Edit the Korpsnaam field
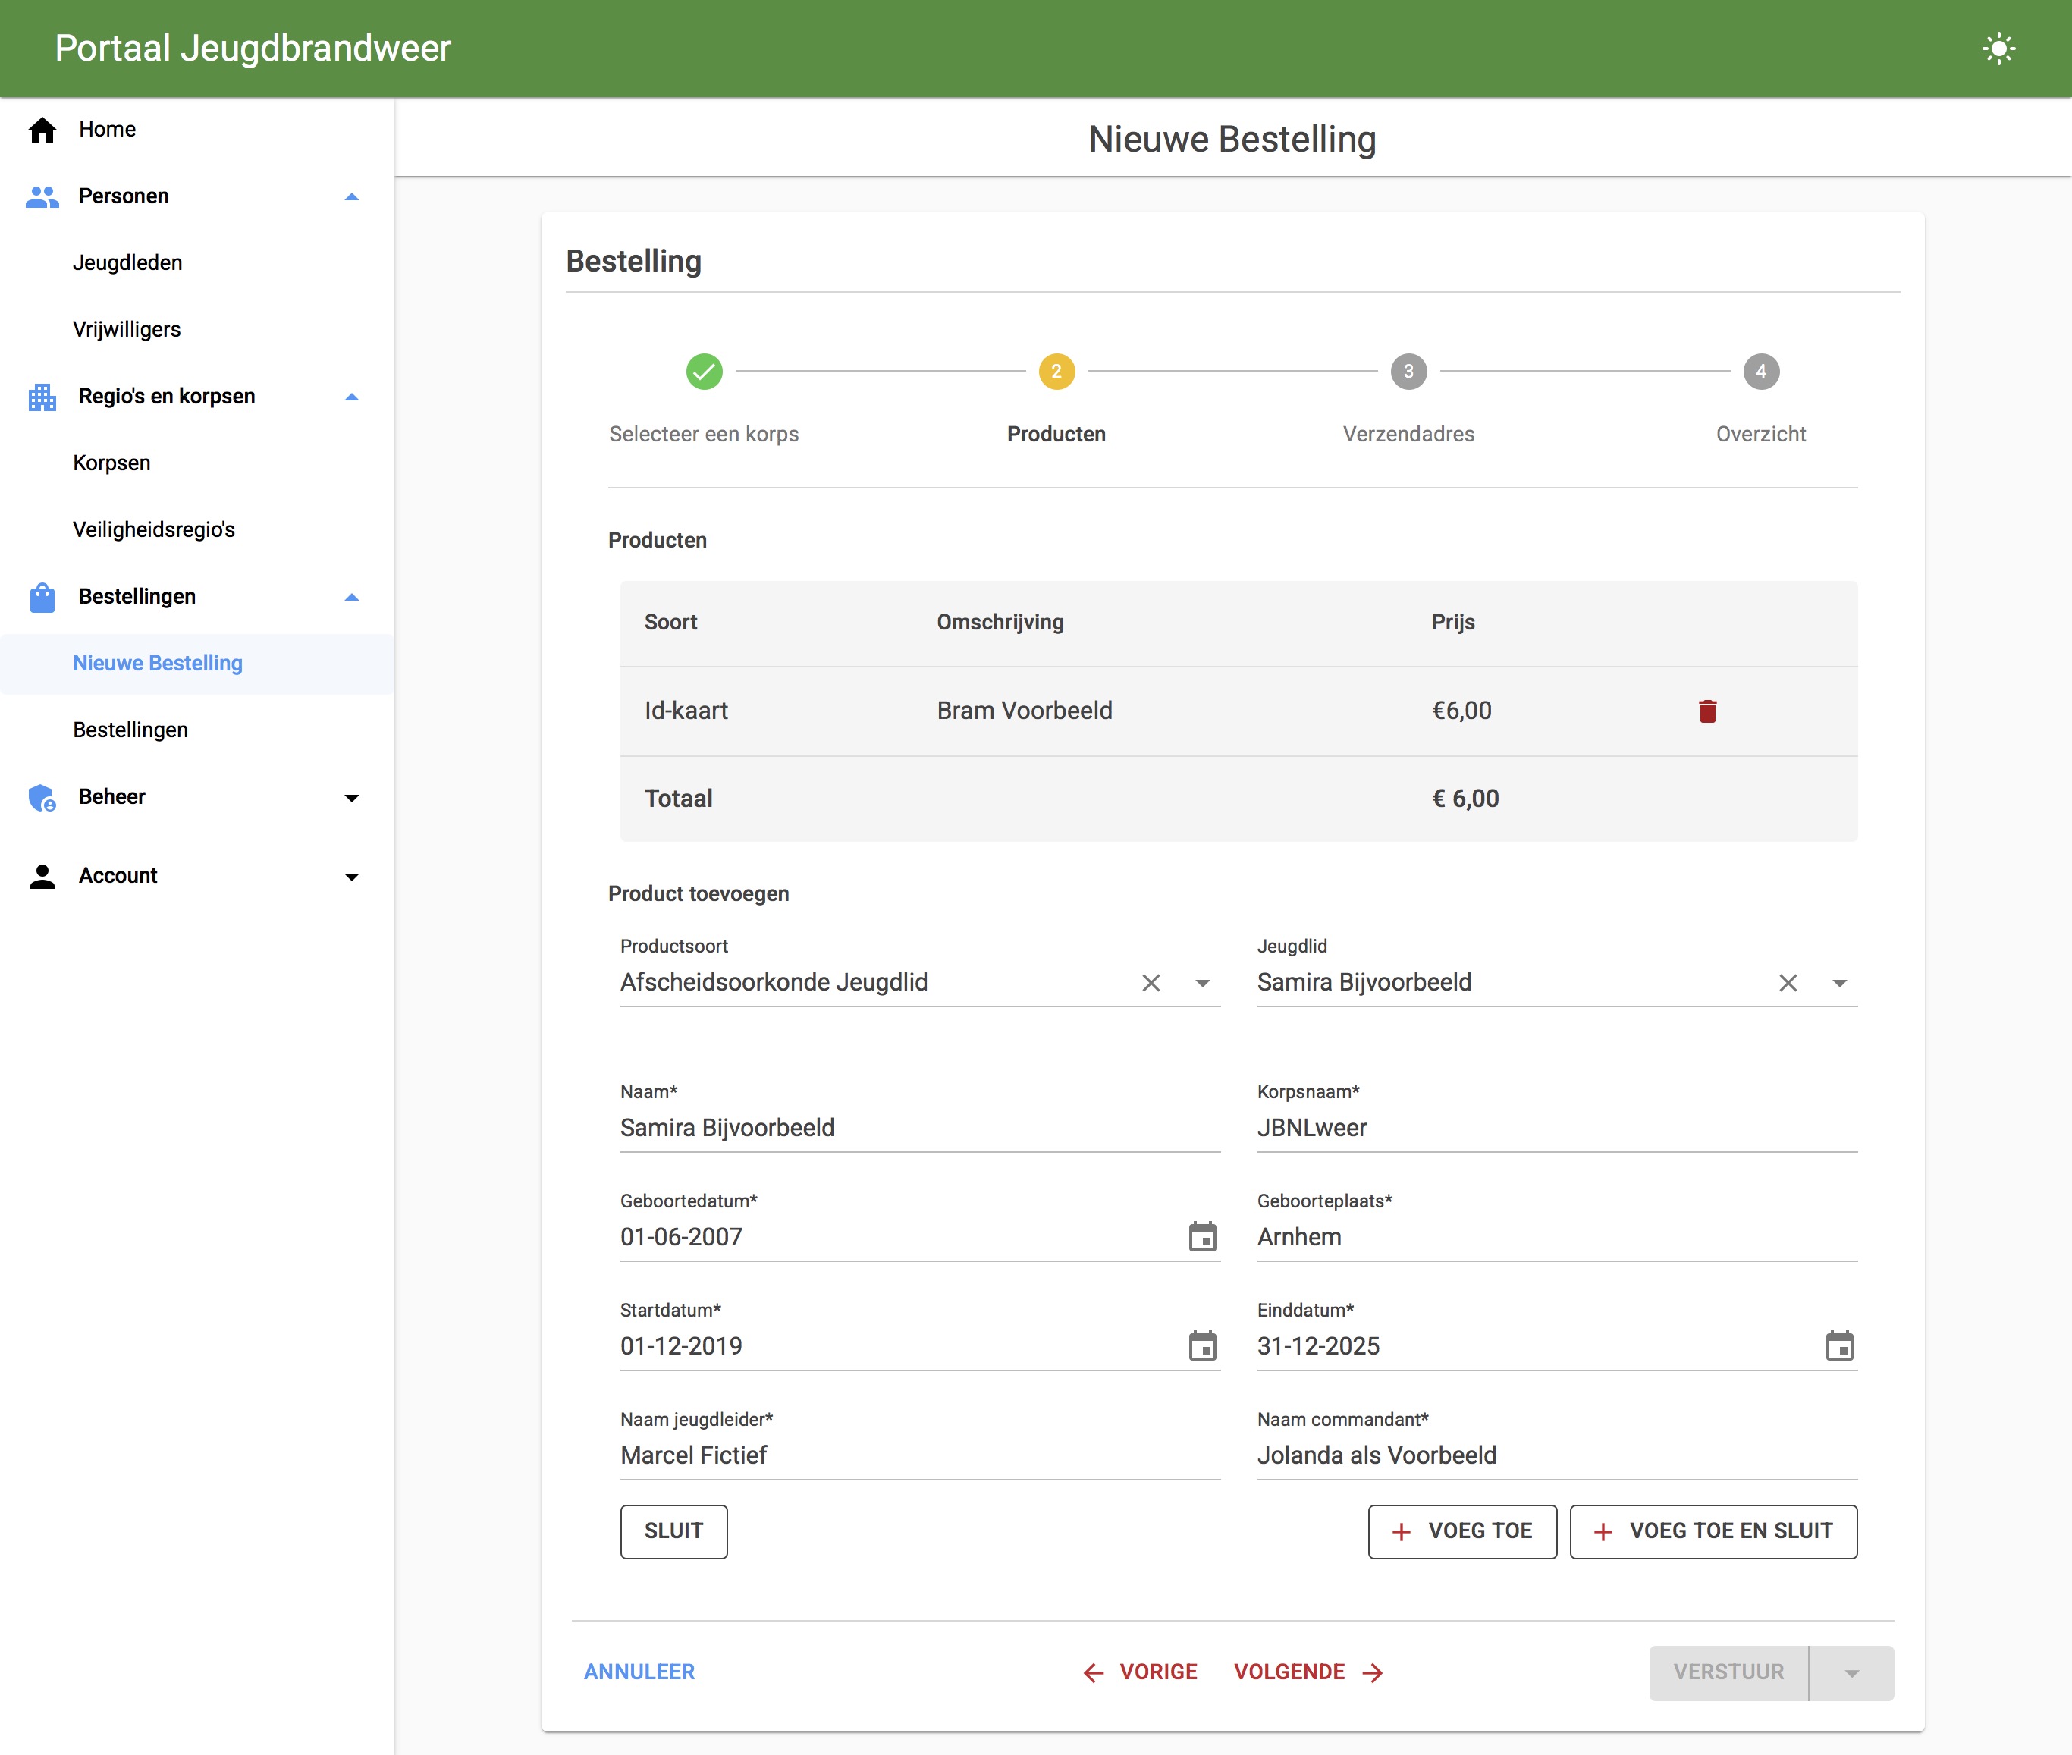 tap(1557, 1127)
